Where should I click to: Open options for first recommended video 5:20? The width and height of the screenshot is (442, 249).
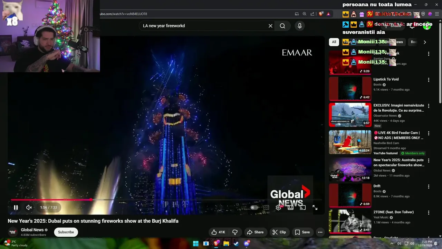tap(429, 54)
